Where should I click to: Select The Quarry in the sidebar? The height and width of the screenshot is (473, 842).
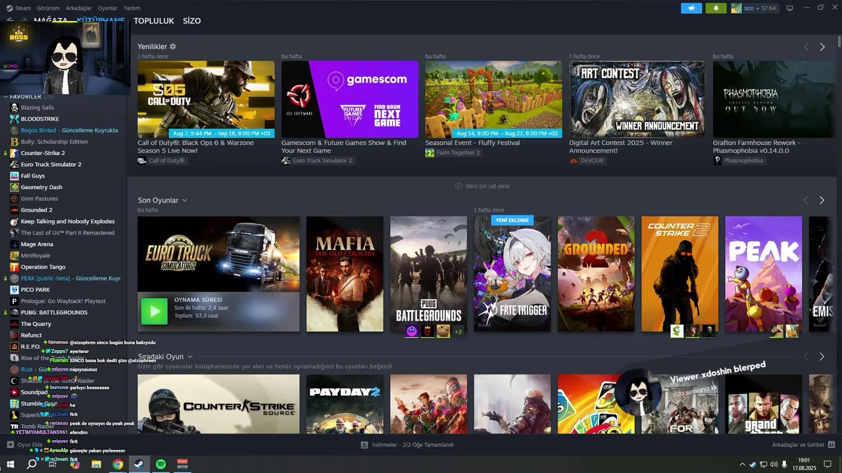pos(36,324)
